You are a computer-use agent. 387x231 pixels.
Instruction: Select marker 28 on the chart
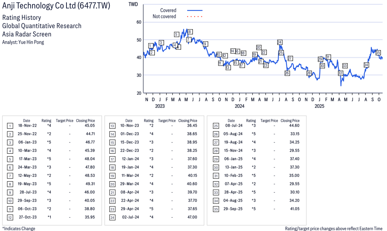click(x=309, y=73)
